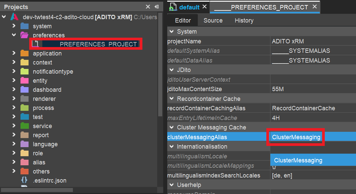Click the pink entity folder icon
Screen dimensions: 356x194
click(25, 81)
